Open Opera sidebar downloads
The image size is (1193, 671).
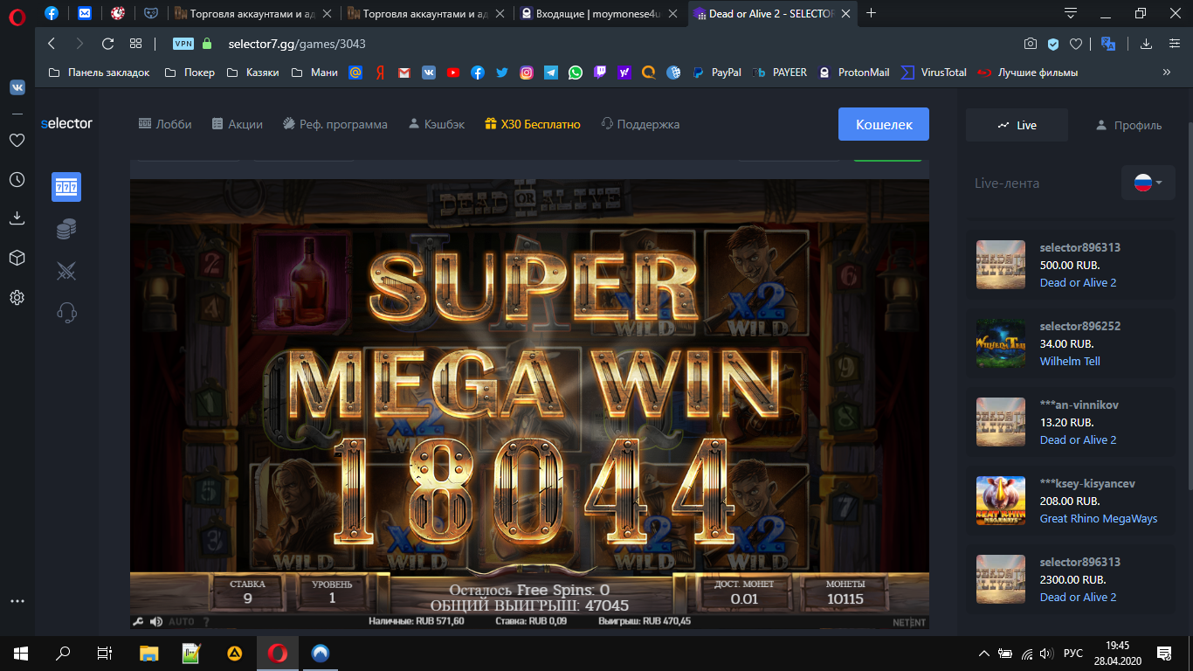point(17,218)
